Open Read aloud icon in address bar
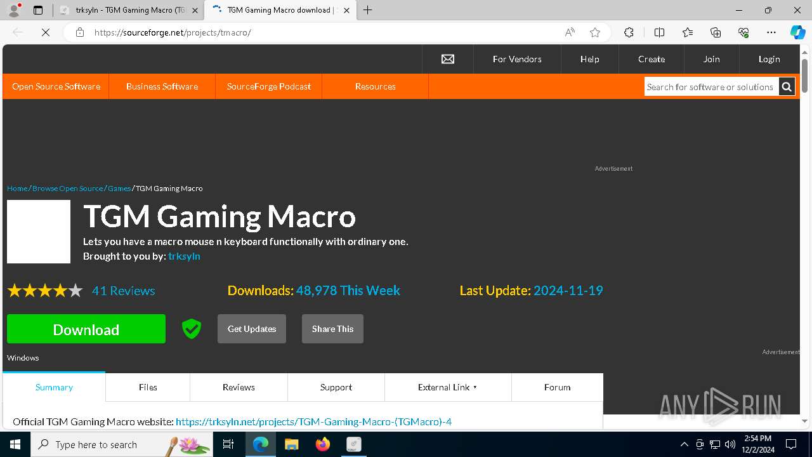 pos(570,32)
